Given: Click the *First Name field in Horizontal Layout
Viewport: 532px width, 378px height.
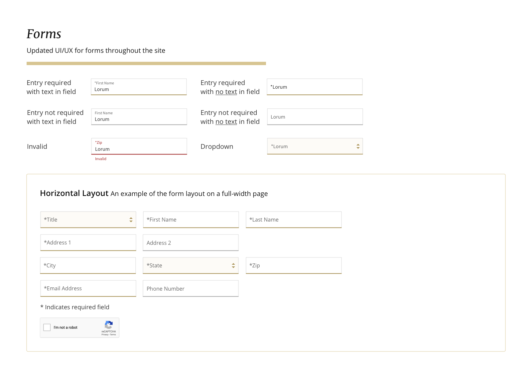Looking at the screenshot, I should (x=191, y=220).
